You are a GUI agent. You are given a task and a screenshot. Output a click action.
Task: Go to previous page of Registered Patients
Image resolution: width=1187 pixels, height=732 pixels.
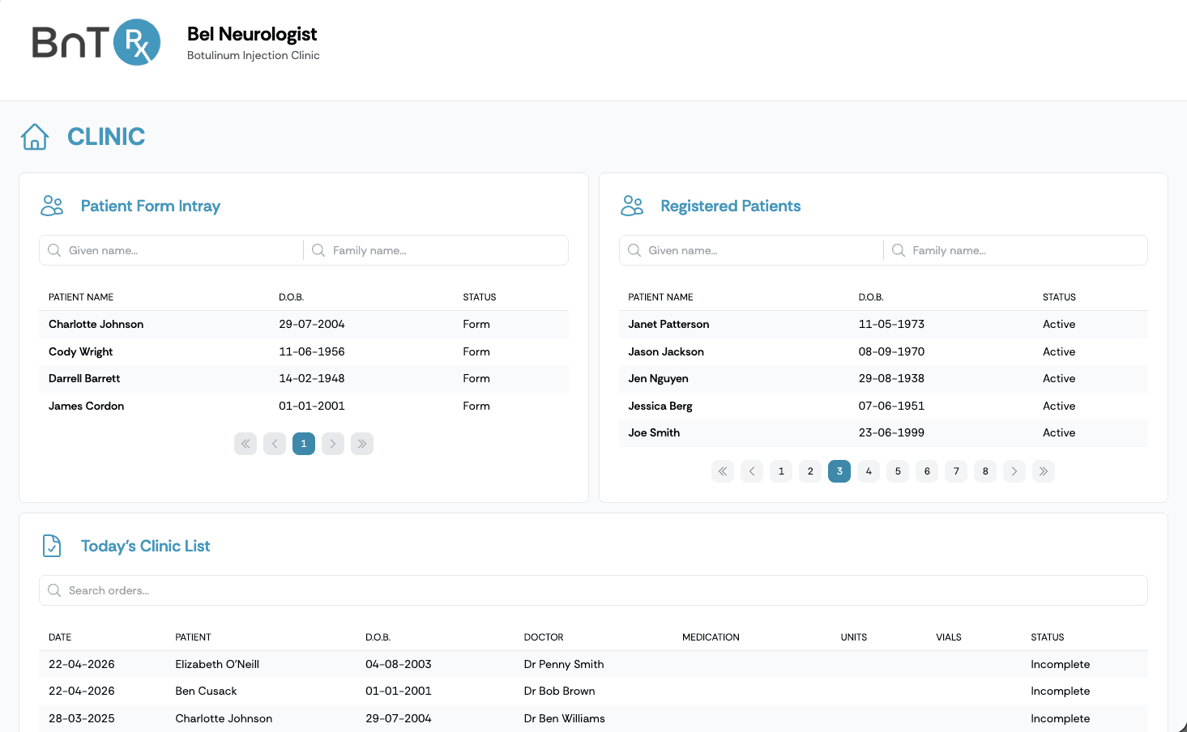coord(752,471)
